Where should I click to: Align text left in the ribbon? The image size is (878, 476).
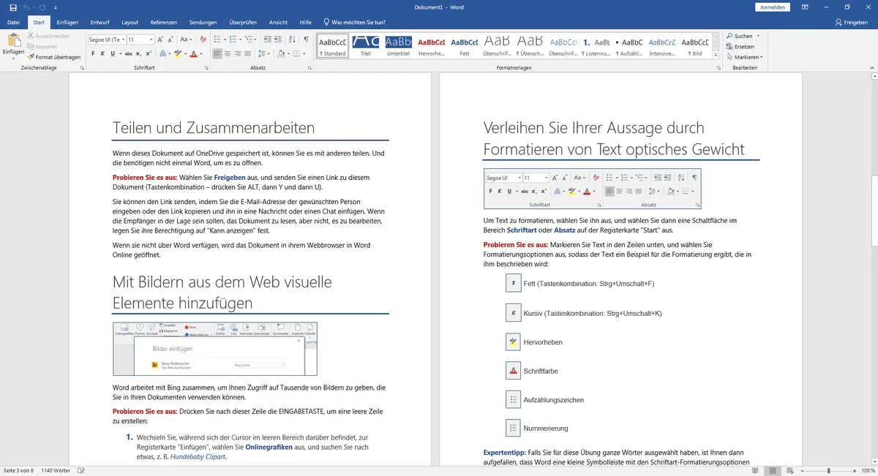217,53
